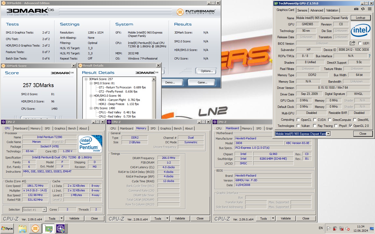Toggle the Vulkan checkbox
The height and width of the screenshot is (234, 375).
click(298, 126)
